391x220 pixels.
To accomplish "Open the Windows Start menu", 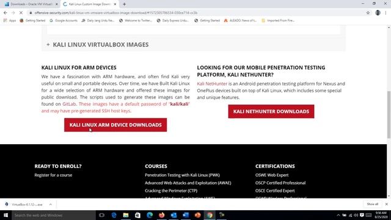I will (x=5, y=215).
